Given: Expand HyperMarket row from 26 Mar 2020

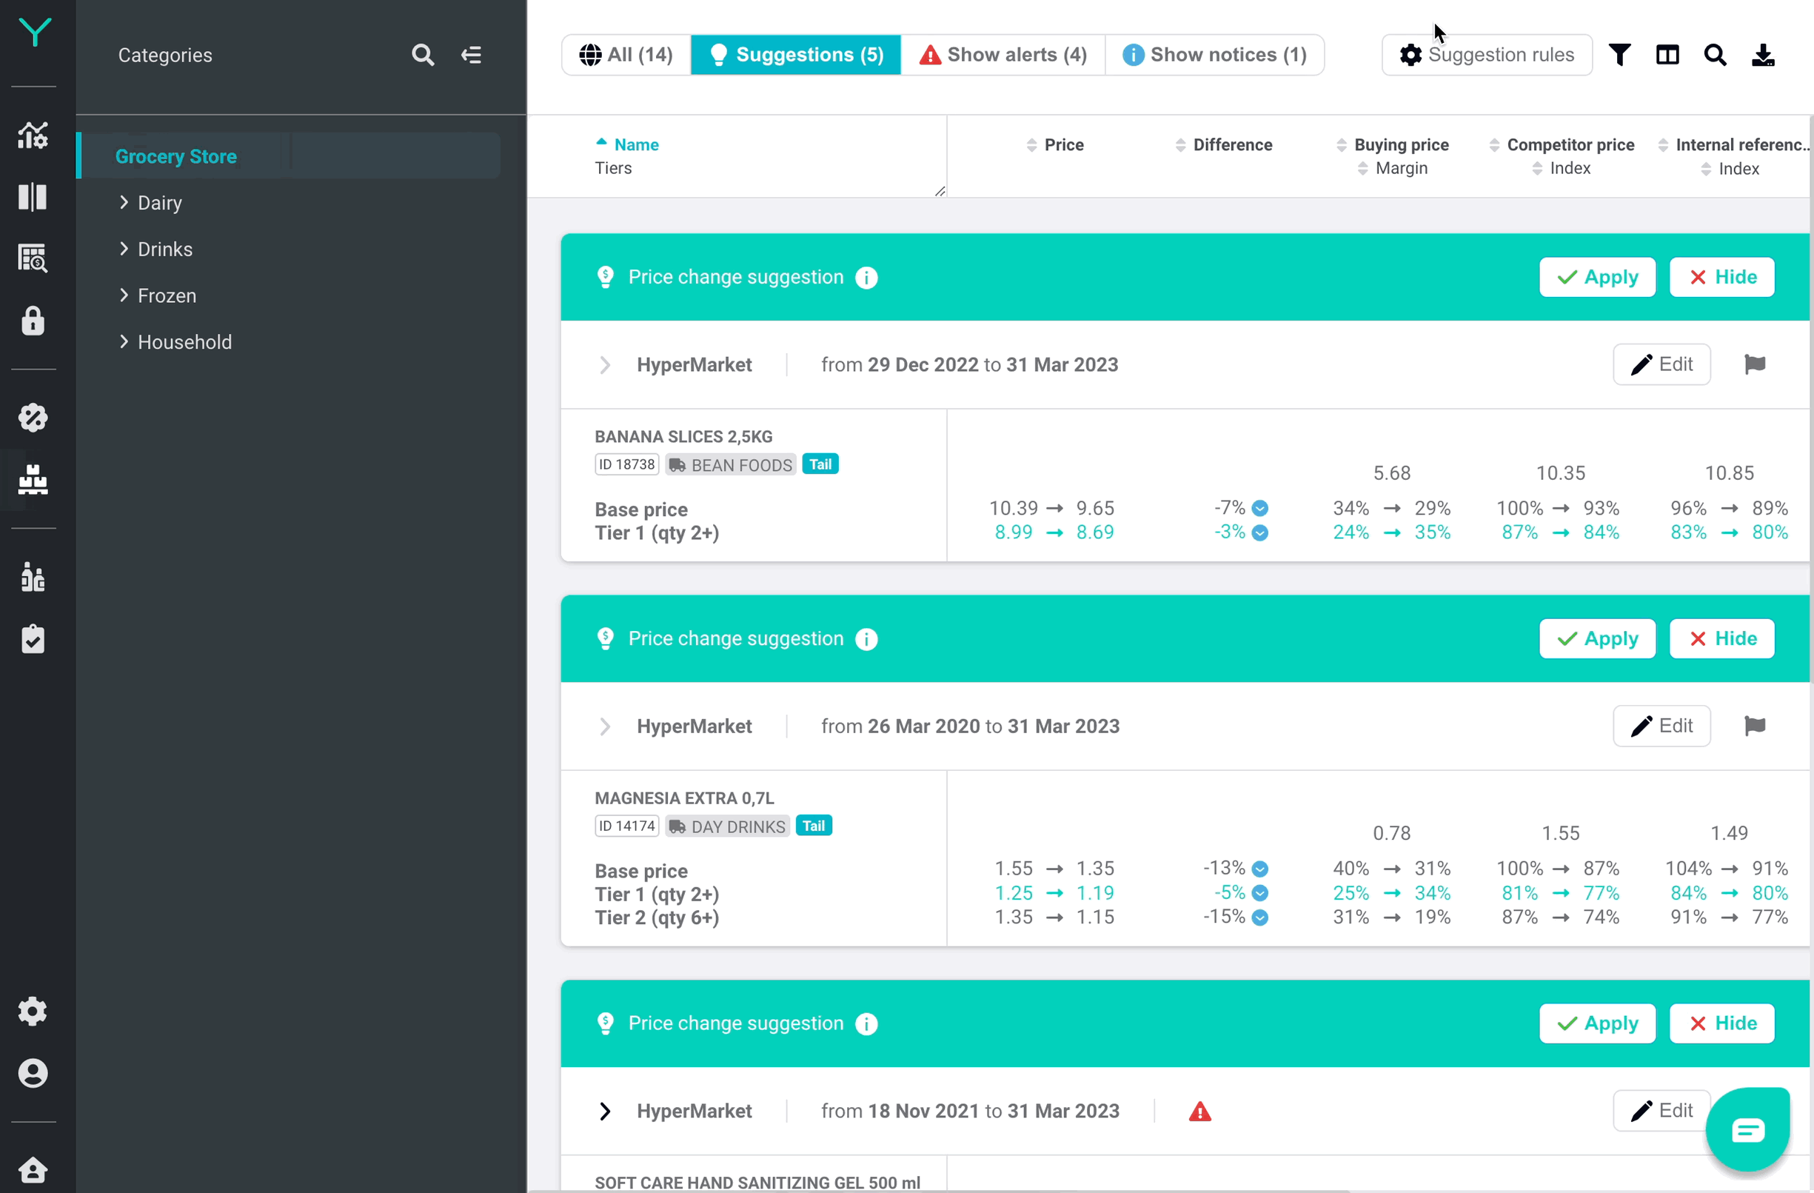Looking at the screenshot, I should click(x=605, y=726).
